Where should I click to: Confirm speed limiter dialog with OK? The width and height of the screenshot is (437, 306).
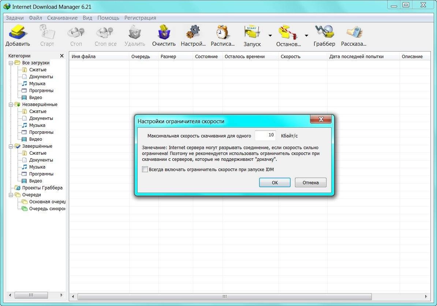coord(275,183)
